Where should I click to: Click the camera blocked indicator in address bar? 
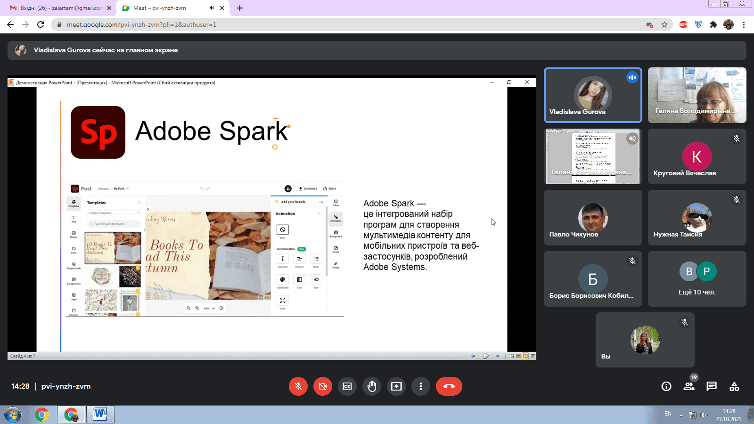(x=649, y=24)
